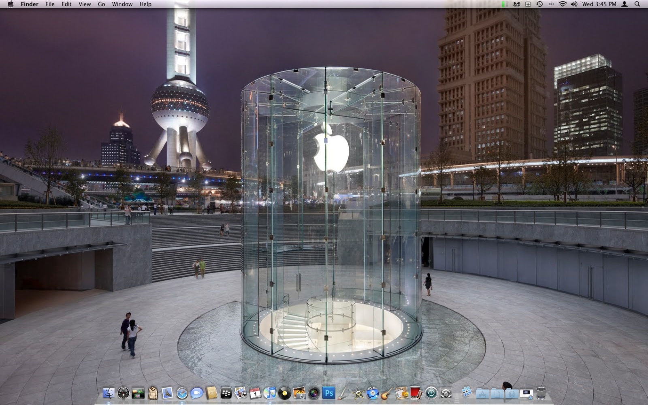Open the View menu

[x=85, y=4]
